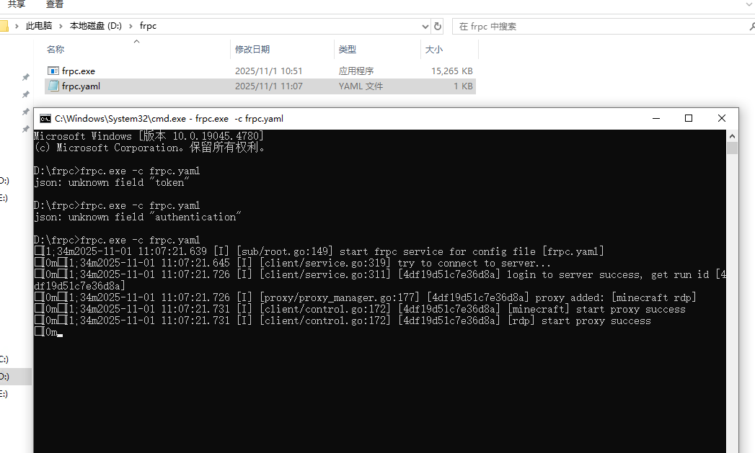Click the cmd window scrollbar up arrow
Viewport: 755px width, 453px height.
point(732,135)
